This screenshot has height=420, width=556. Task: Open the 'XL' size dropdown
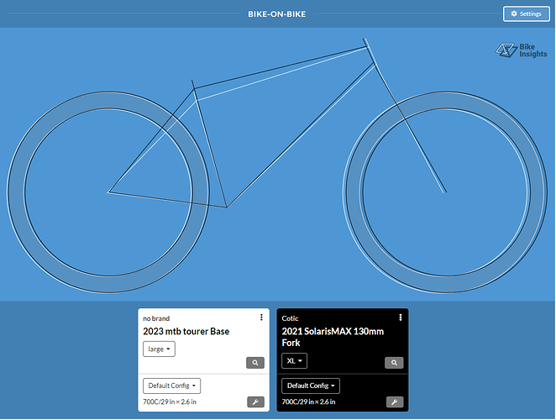click(294, 360)
